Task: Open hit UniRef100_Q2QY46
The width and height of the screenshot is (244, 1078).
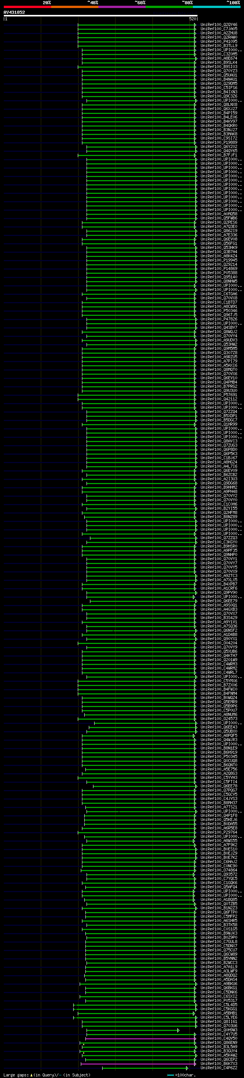Action: (219, 25)
